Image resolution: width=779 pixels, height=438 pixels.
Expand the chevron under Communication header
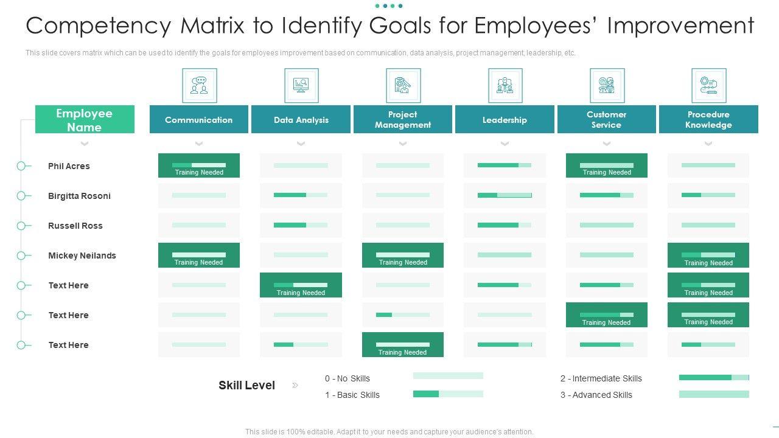click(x=199, y=144)
